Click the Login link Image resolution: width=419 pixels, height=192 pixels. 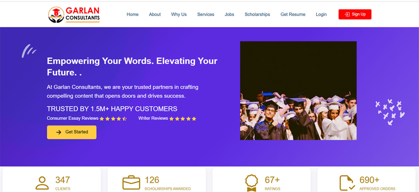(321, 14)
